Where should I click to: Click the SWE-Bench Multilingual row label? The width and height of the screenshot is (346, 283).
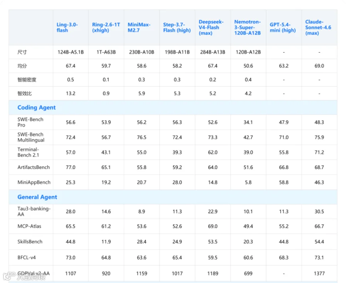(x=31, y=137)
